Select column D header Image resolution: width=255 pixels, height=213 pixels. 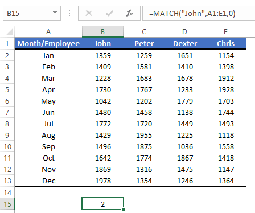[x=184, y=32]
